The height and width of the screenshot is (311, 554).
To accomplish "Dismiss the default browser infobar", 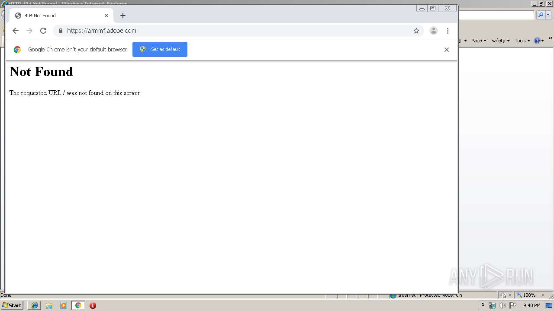I will tap(447, 50).
